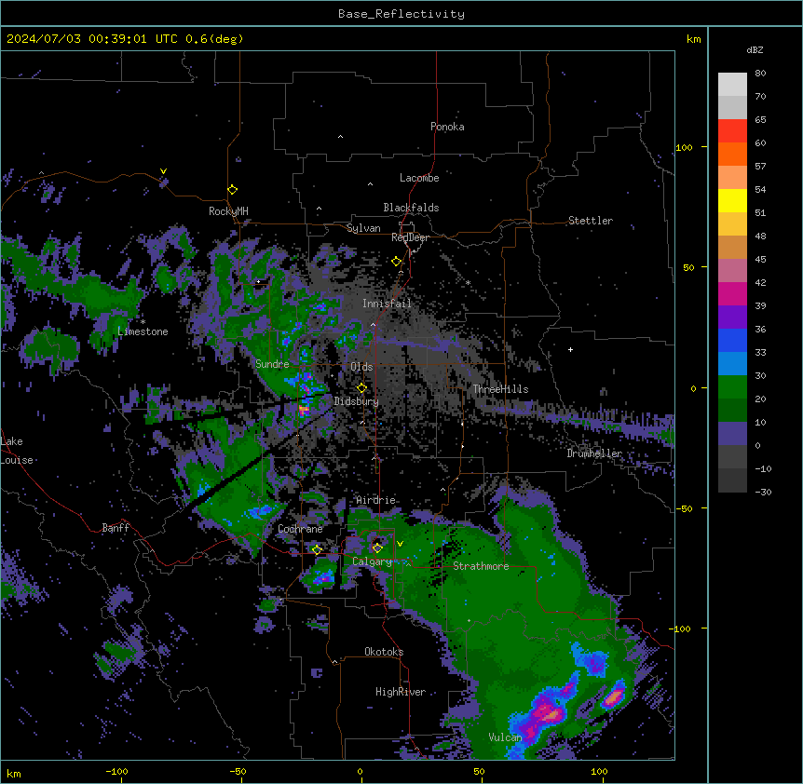
Task: Click the white plus marker south of Stettler
Action: tap(570, 349)
